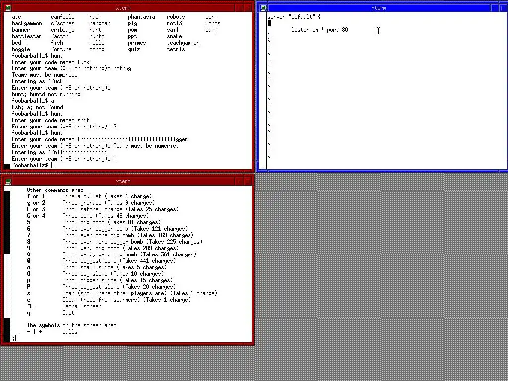Click 'cfscores' in the games listing
The width and height of the screenshot is (508, 381).
tap(63, 23)
